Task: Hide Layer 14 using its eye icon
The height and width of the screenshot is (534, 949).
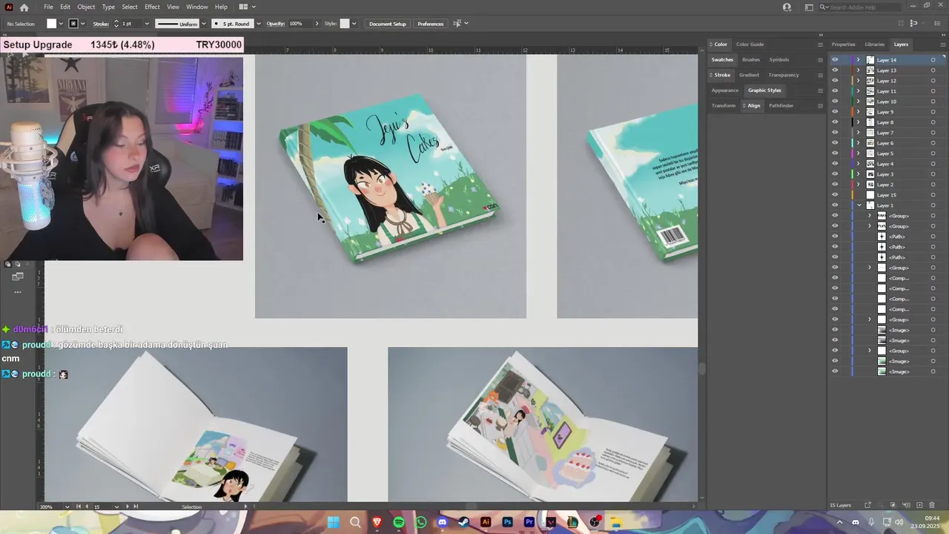Action: (835, 60)
